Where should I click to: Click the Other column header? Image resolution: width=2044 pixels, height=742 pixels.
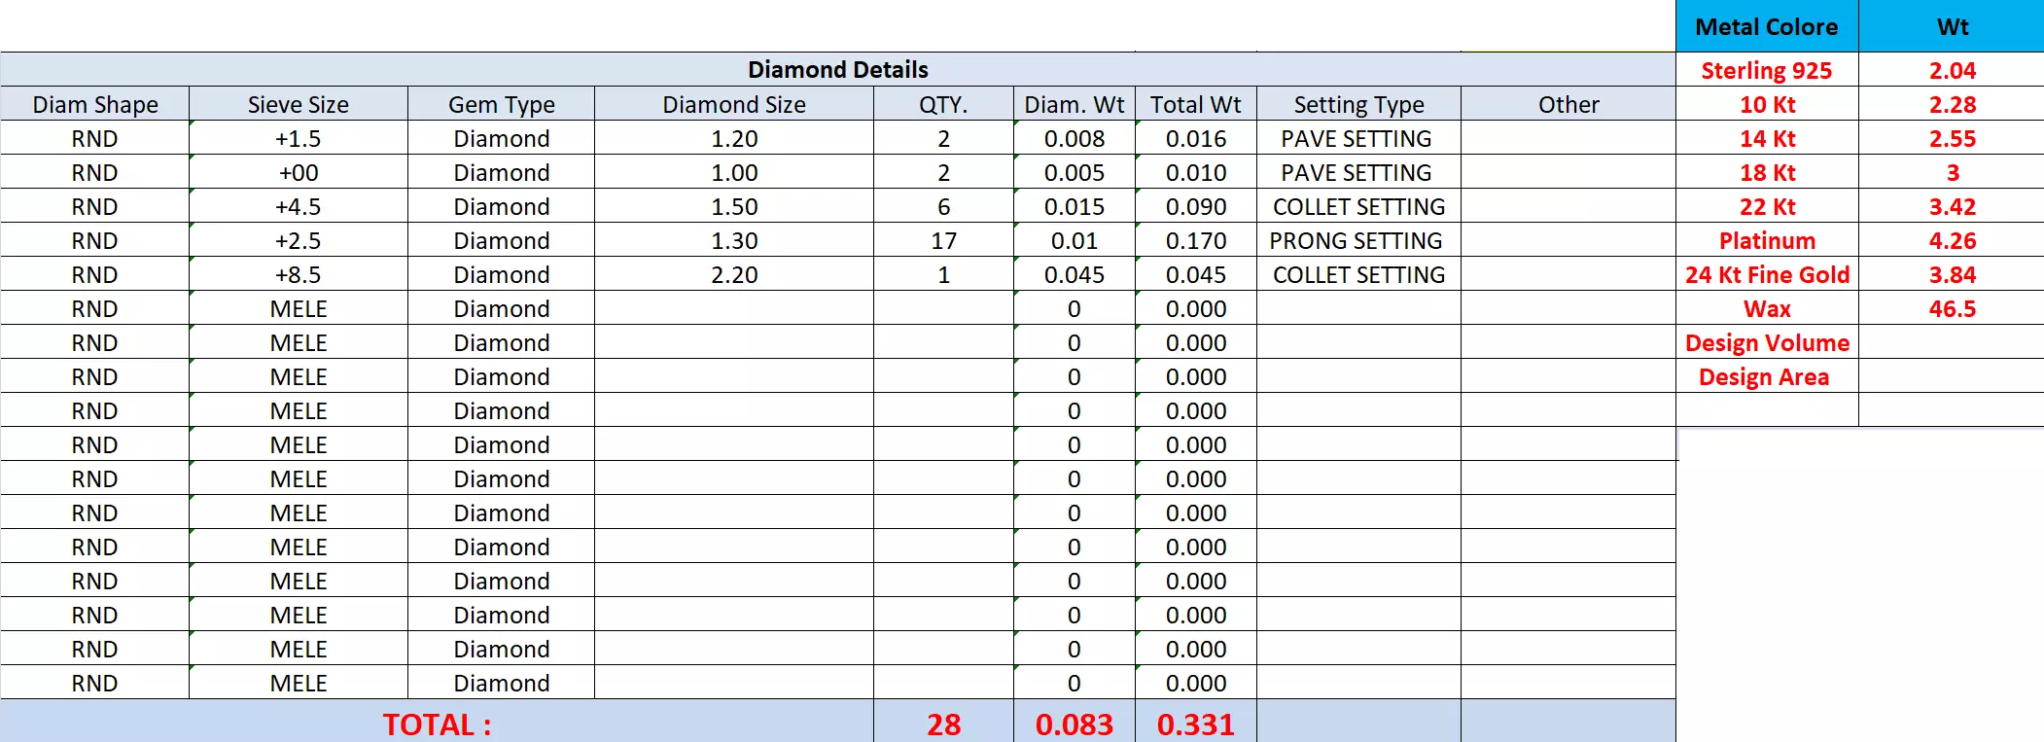(1568, 105)
